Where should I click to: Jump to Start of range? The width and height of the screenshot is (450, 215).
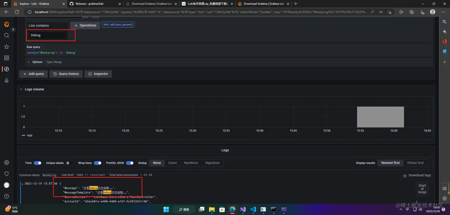(x=422, y=189)
